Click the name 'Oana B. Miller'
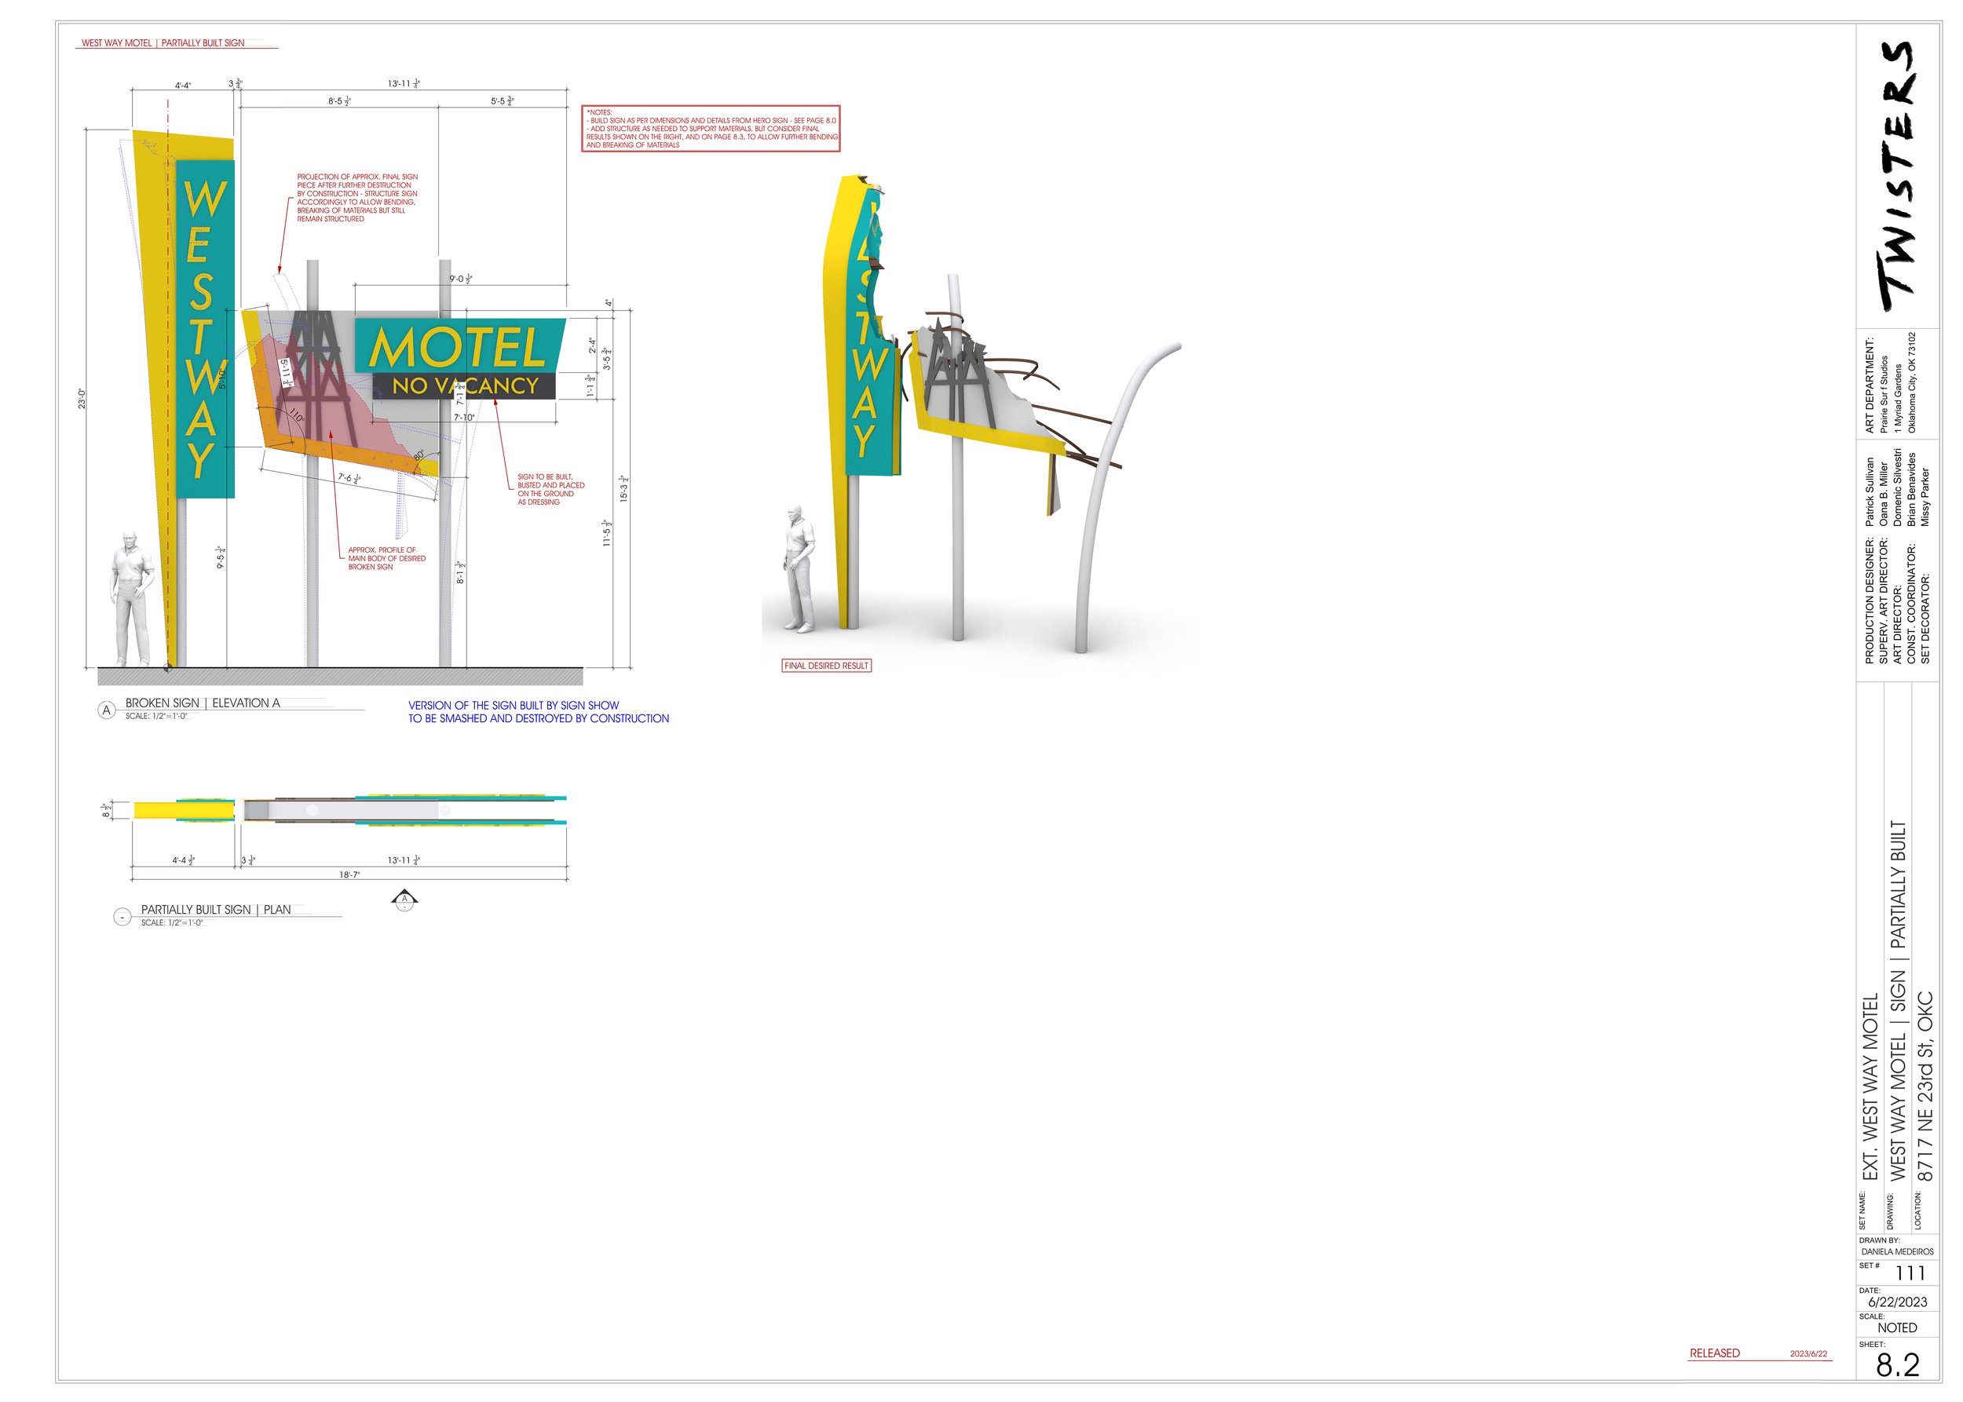Screen dimensions: 1963x1402 tap(1884, 495)
